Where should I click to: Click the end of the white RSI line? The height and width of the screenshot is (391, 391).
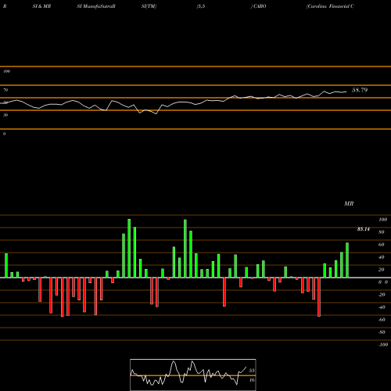(346, 91)
